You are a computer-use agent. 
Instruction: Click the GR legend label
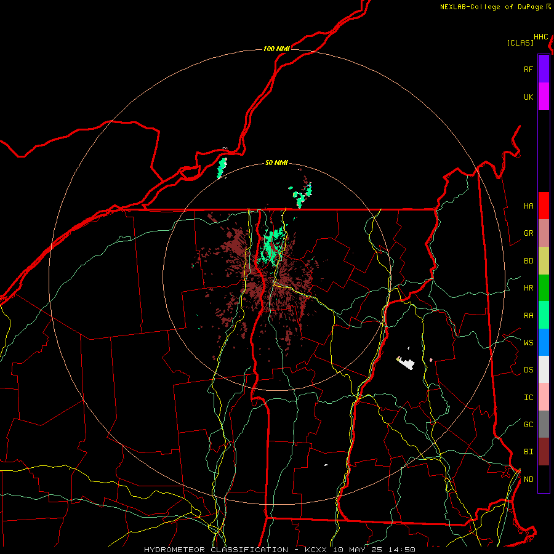pos(528,233)
